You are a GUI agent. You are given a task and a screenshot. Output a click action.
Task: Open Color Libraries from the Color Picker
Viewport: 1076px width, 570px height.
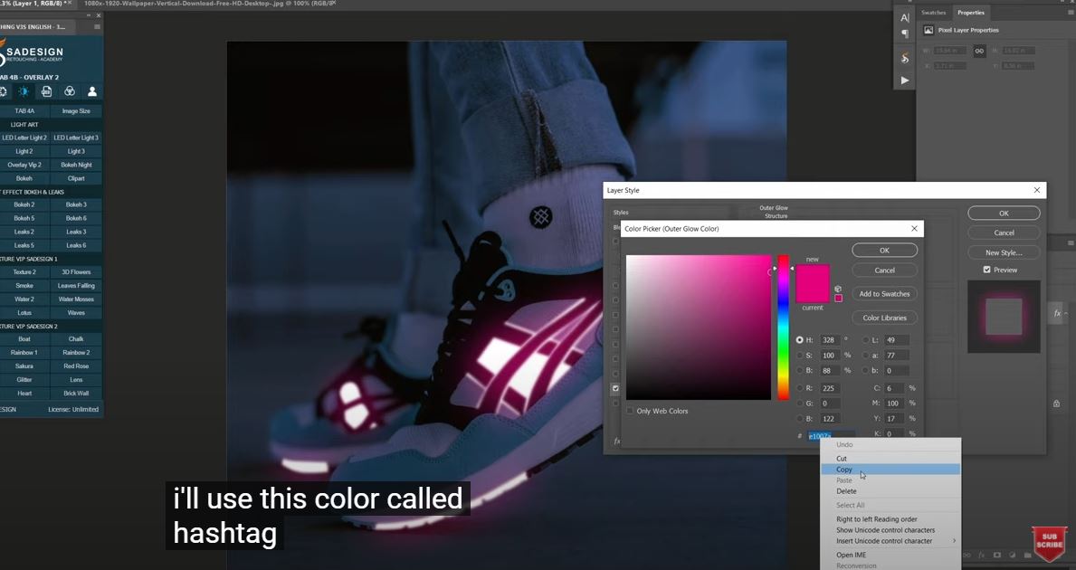click(x=884, y=318)
